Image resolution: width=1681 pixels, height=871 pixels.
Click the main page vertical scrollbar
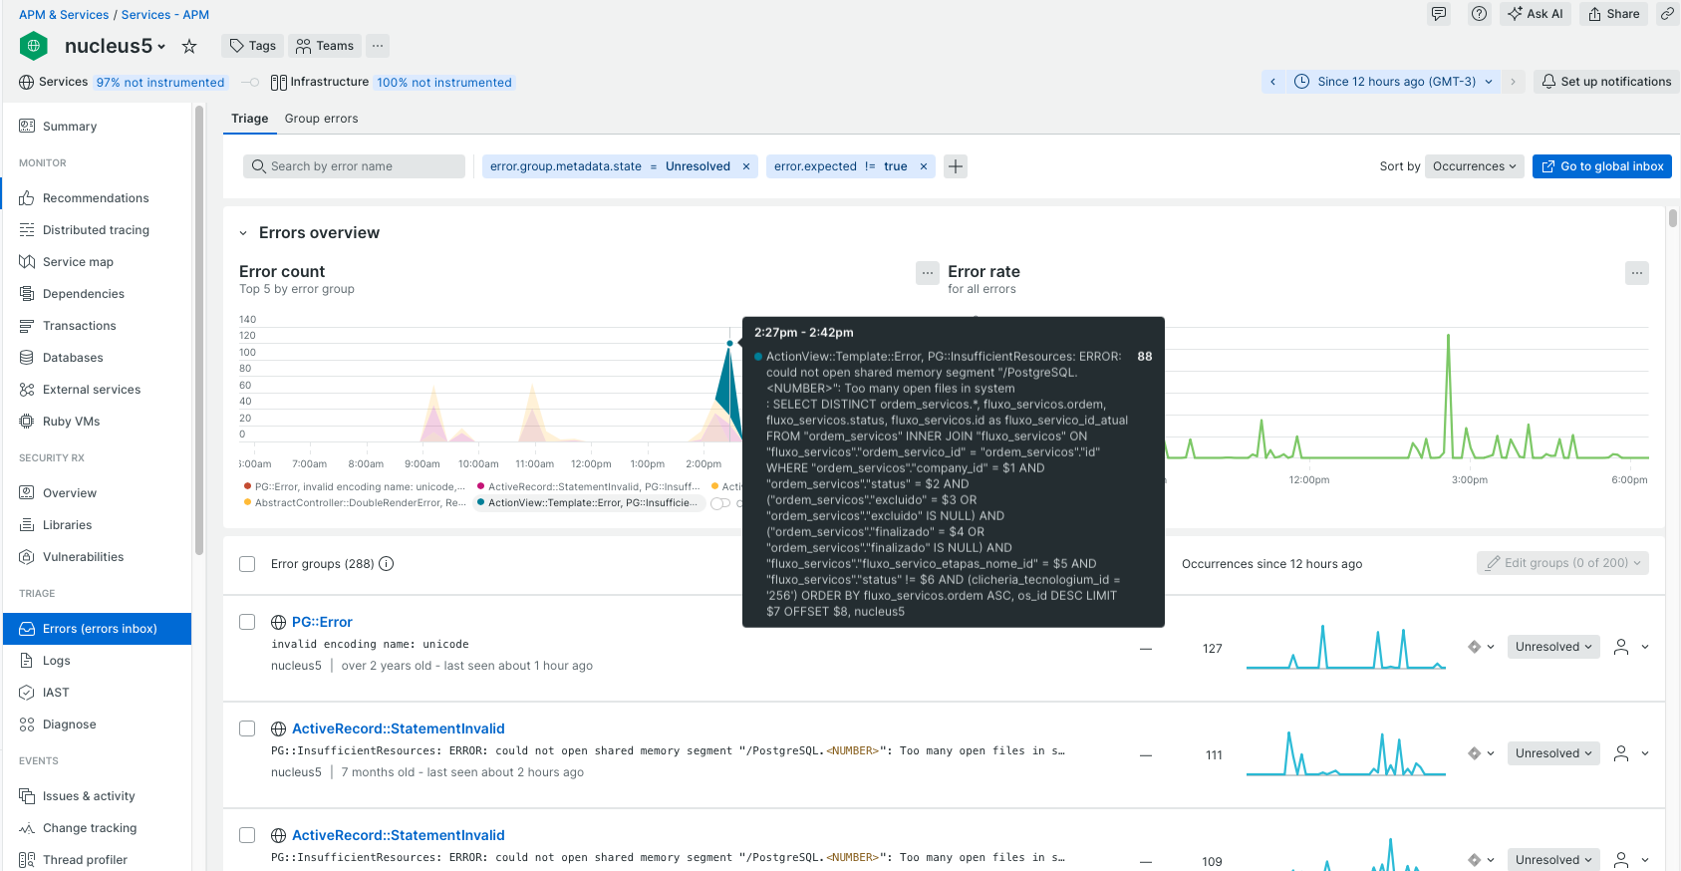[1673, 217]
